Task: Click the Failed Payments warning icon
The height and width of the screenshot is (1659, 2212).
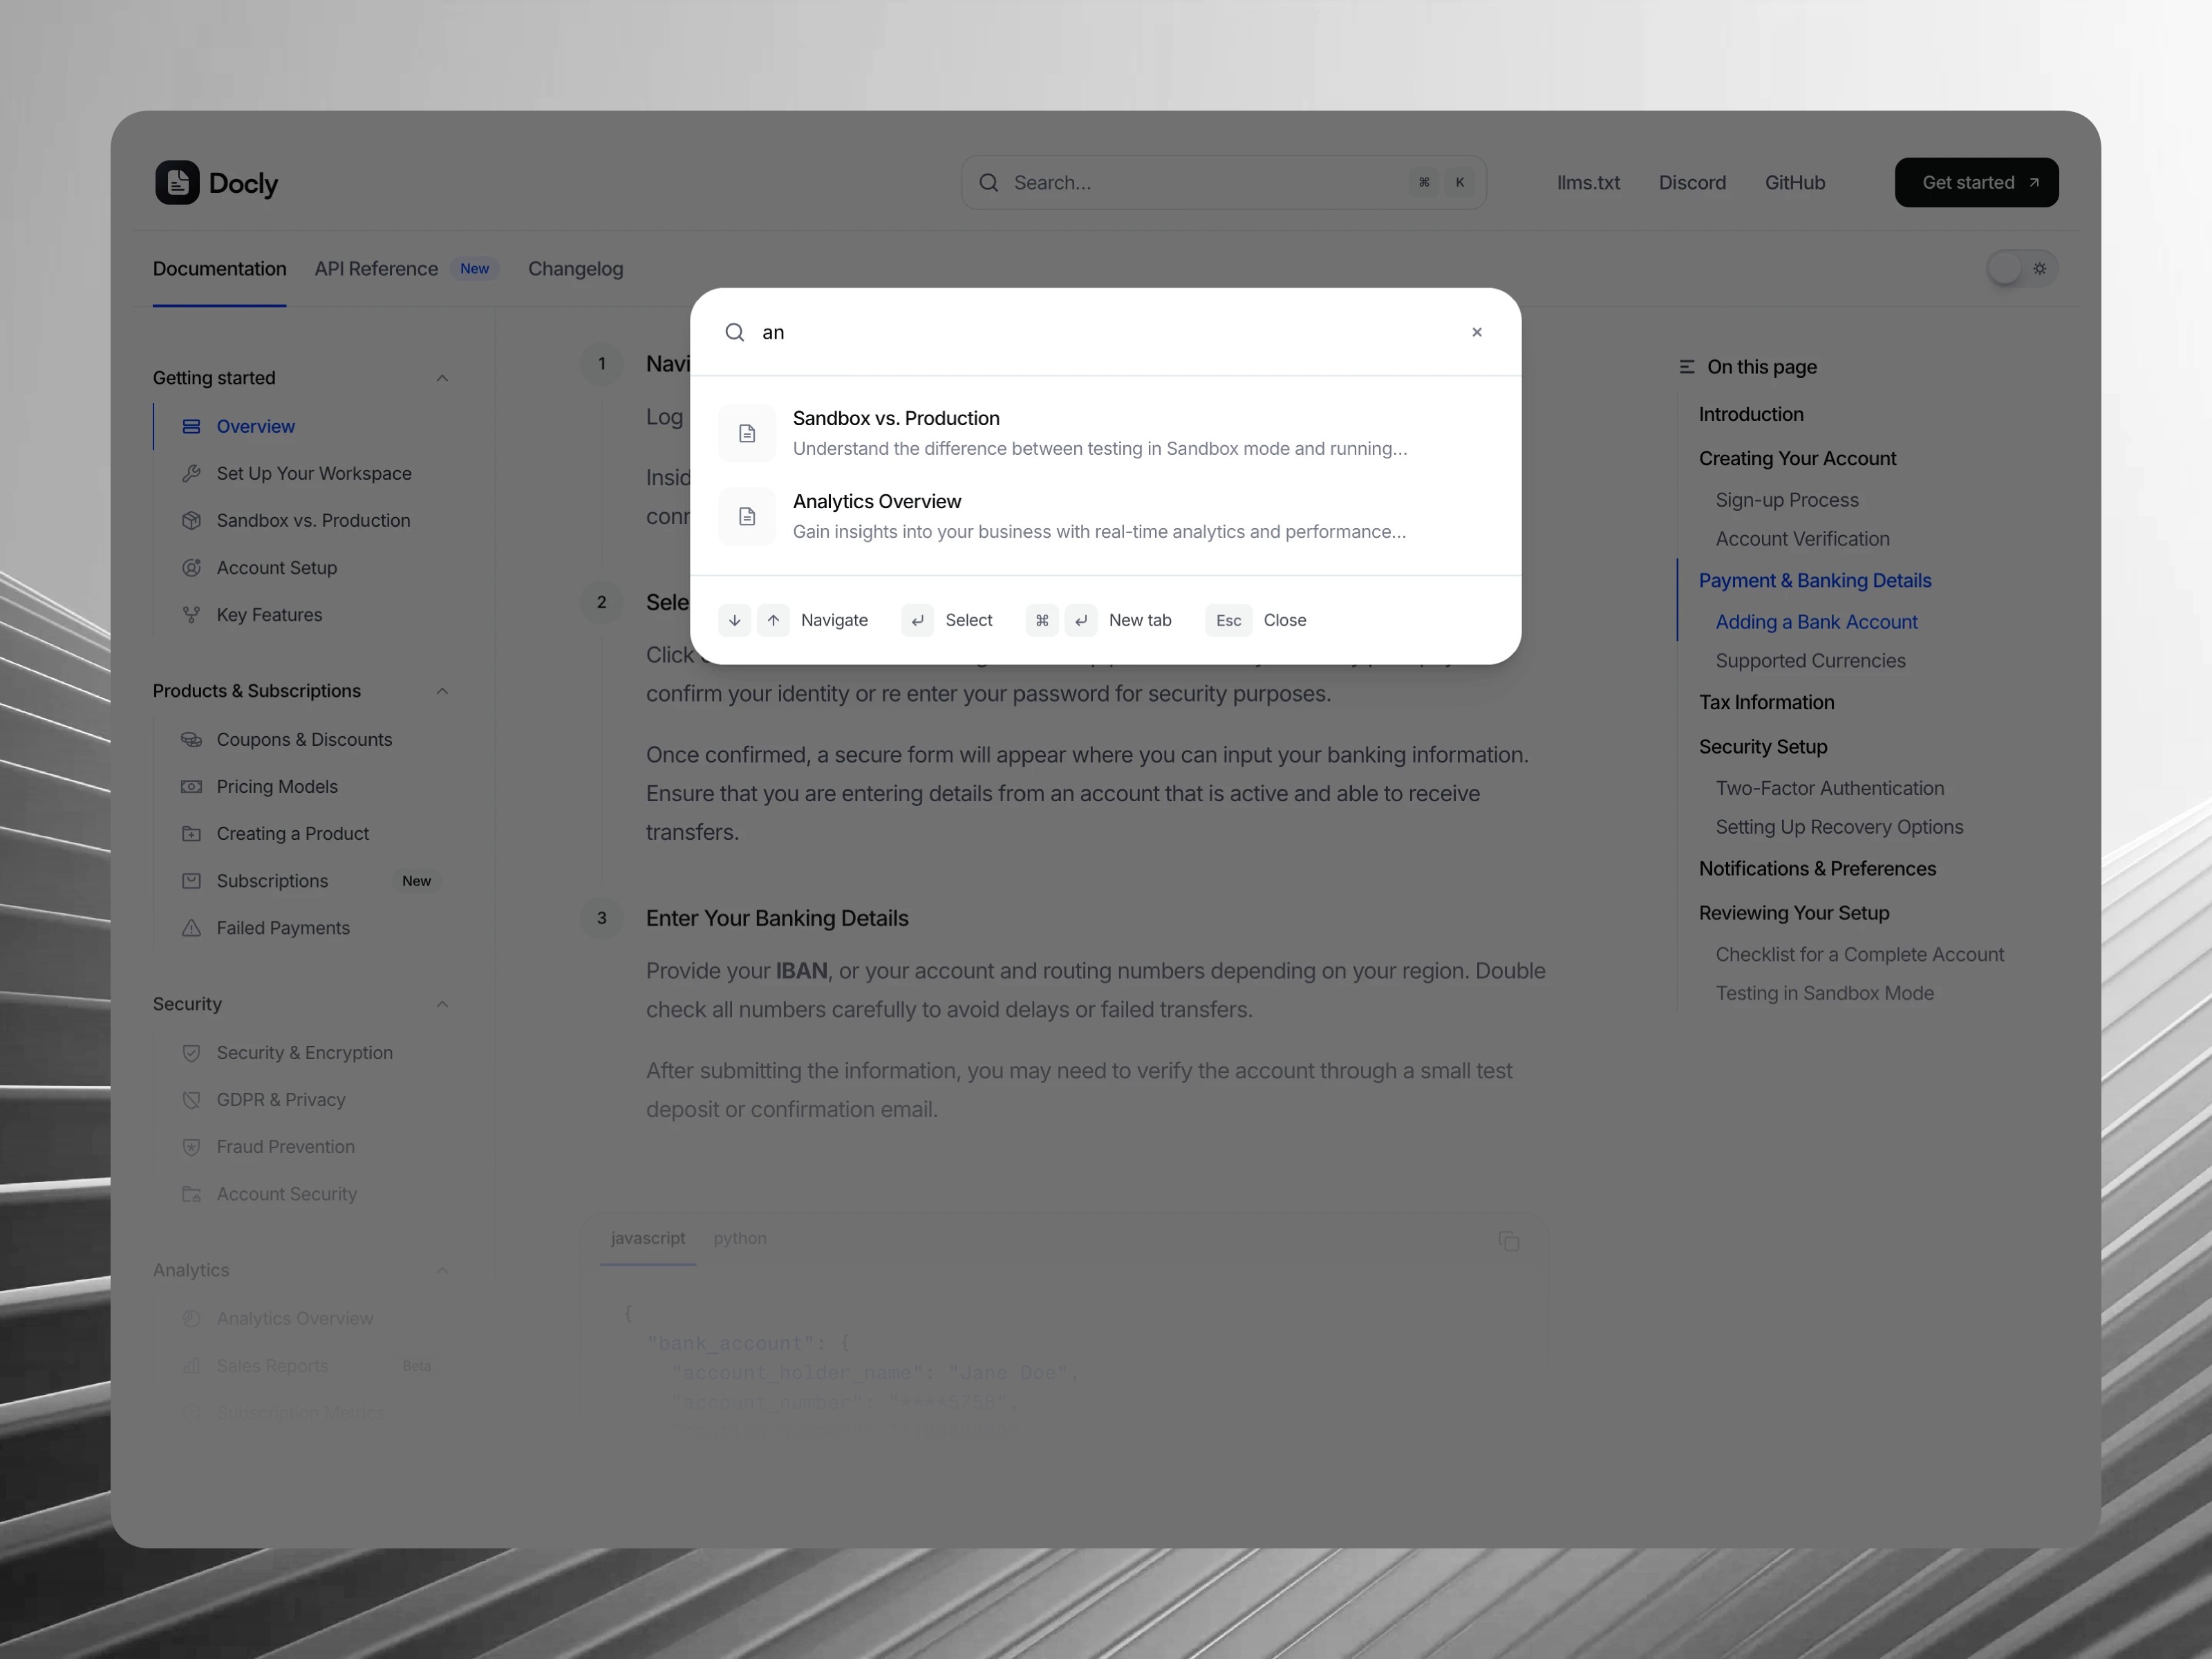Action: coord(191,928)
